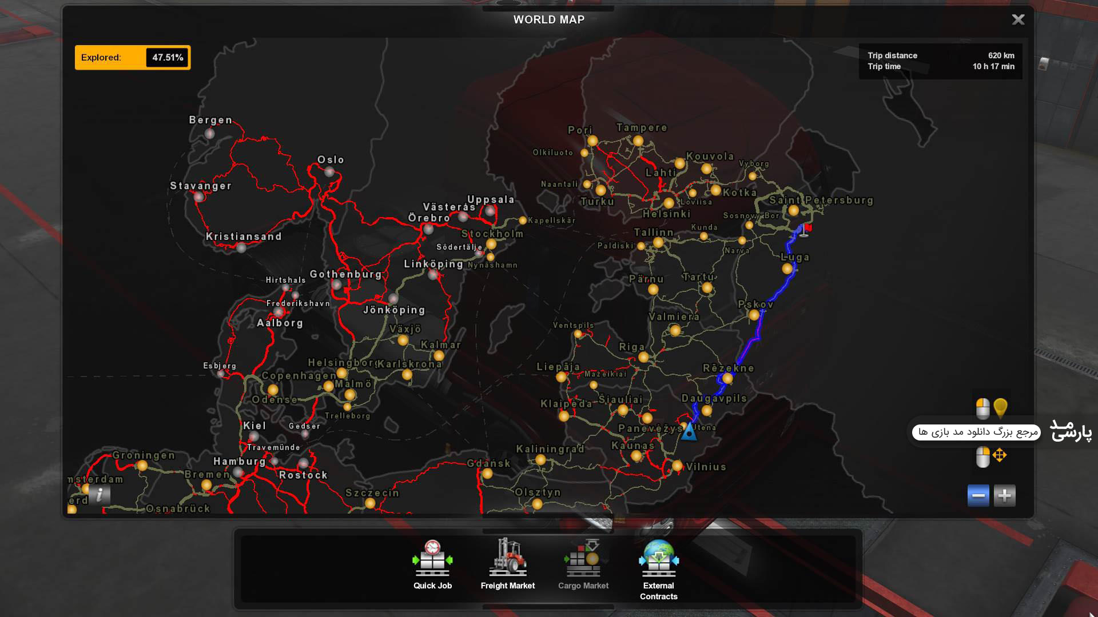Image resolution: width=1098 pixels, height=617 pixels.
Task: Select the Rēzekne city marker
Action: click(x=727, y=378)
